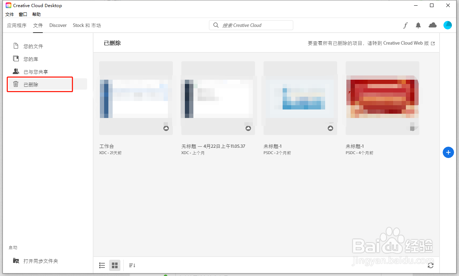Click cloud badge on 无标题 thumbnail
The image size is (459, 276).
click(x=248, y=128)
